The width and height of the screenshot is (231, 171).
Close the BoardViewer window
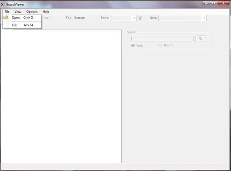(x=223, y=3)
